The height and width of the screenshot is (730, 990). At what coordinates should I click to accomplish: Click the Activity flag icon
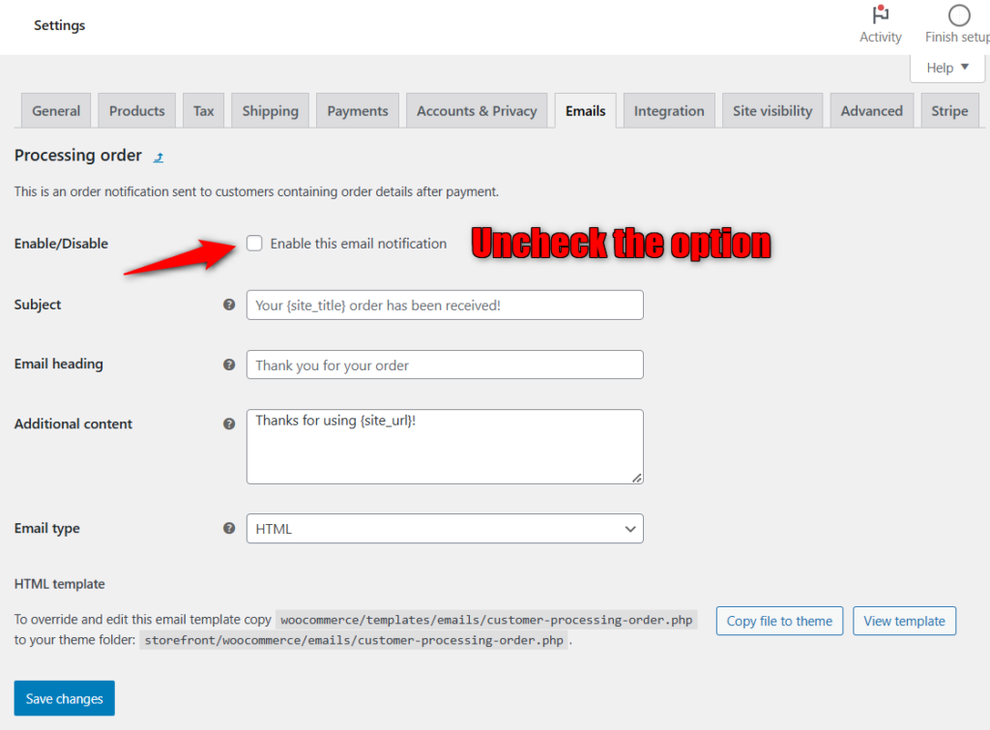click(880, 16)
